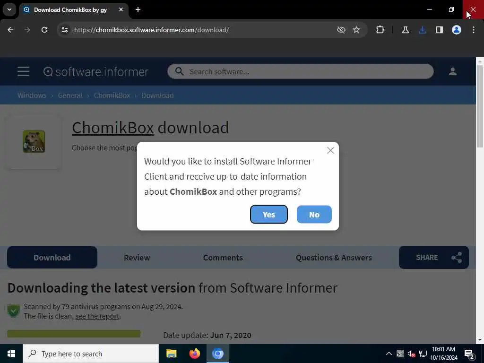Go to Windows breadcrumb

click(32, 95)
